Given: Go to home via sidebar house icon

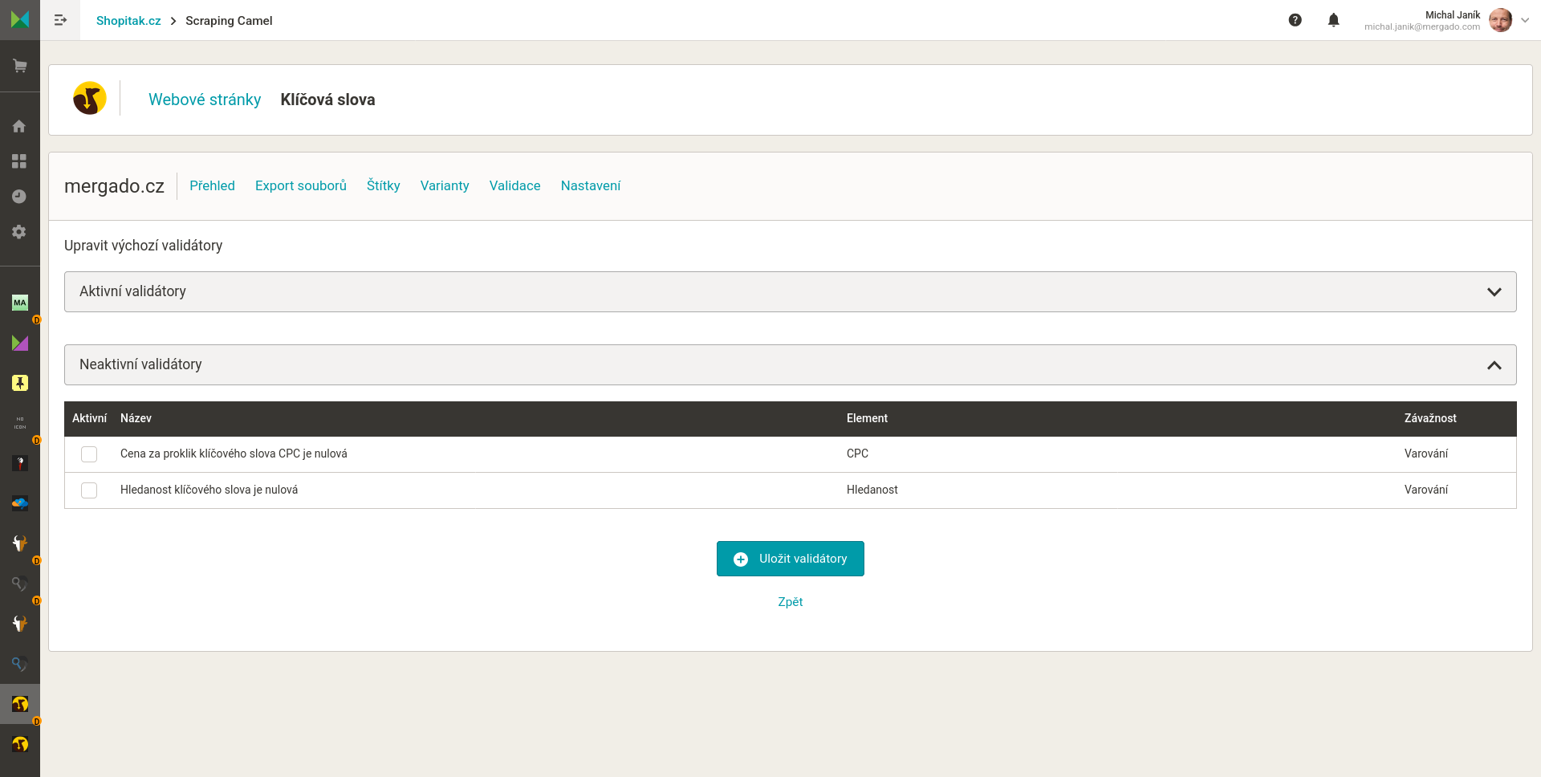Looking at the screenshot, I should (19, 126).
